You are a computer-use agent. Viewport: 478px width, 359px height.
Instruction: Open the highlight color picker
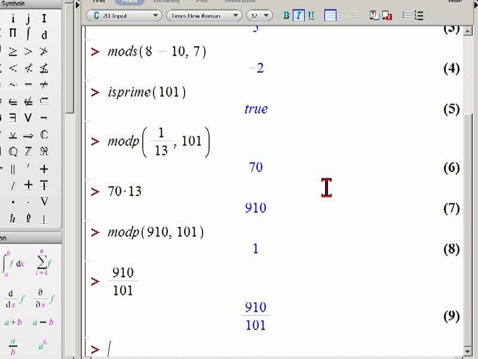click(x=387, y=16)
